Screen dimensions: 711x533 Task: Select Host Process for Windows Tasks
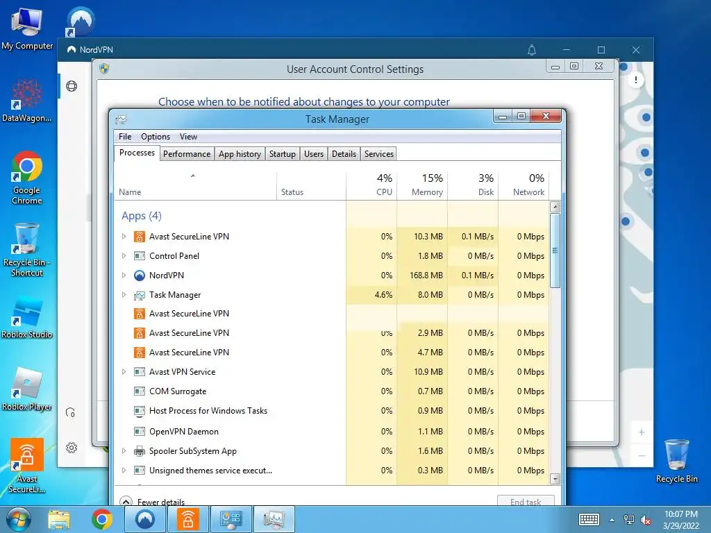(331, 411)
